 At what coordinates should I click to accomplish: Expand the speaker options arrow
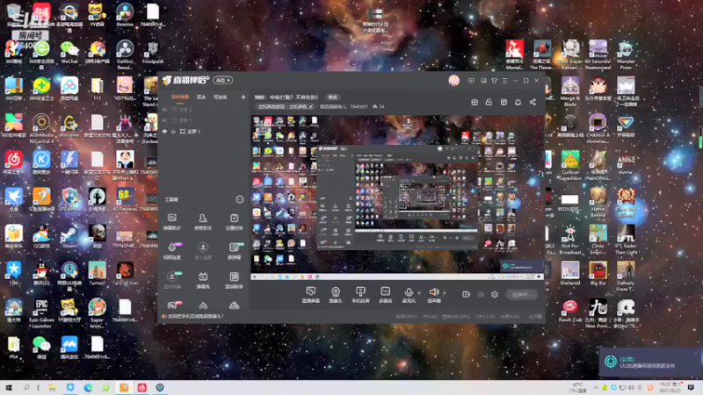pos(445,293)
